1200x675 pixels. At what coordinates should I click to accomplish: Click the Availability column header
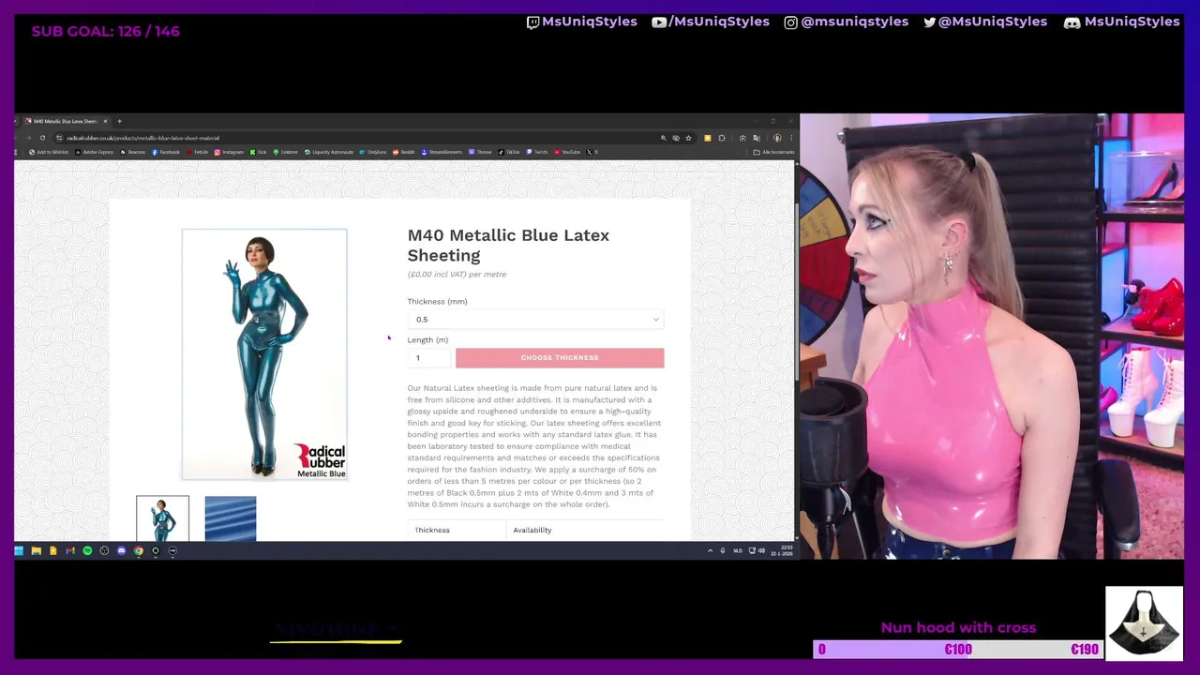[x=532, y=530]
